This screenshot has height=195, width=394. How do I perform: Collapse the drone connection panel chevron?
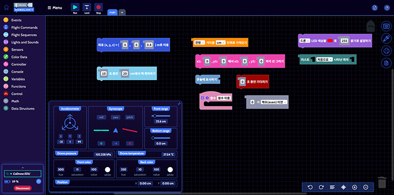pos(23,168)
